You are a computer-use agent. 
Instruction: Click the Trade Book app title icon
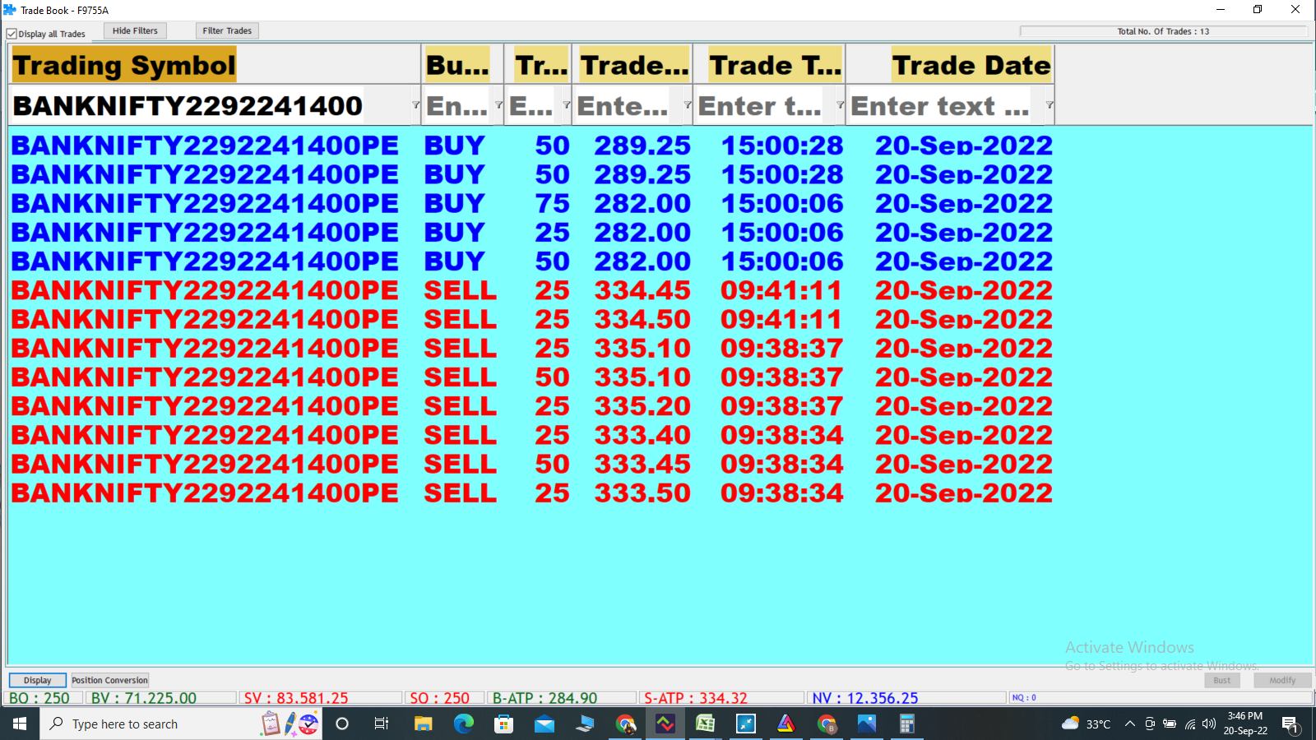click(x=10, y=10)
